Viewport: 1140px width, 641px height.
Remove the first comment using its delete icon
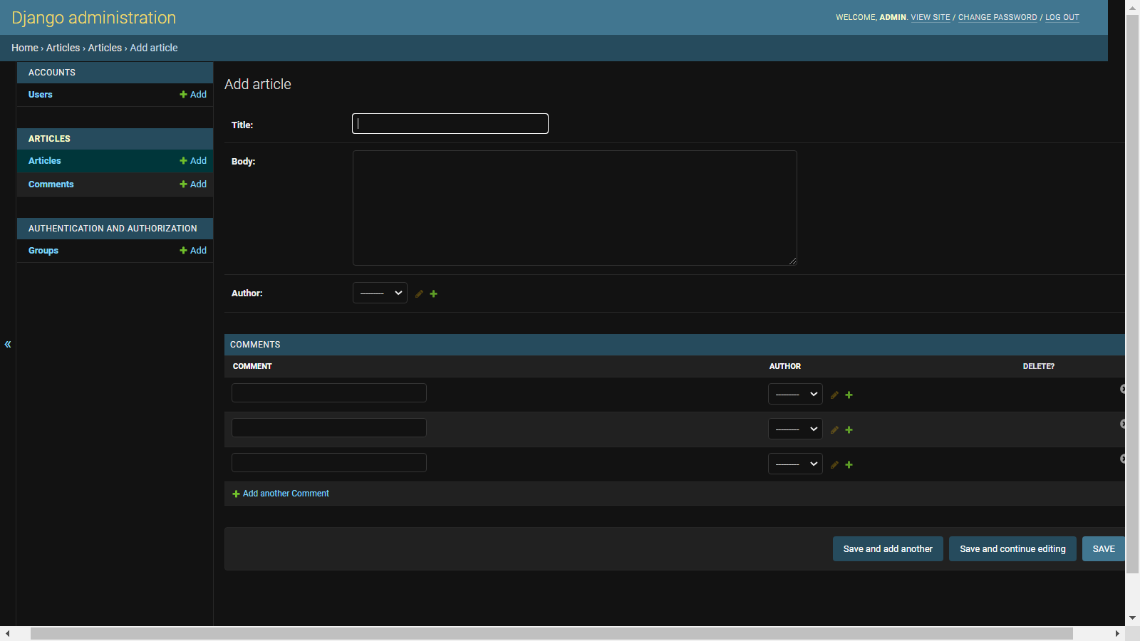(x=1124, y=389)
